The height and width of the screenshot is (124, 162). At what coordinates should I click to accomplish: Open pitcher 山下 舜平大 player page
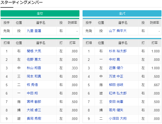click(x=118, y=31)
